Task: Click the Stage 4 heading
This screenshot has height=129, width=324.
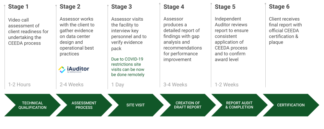Action: (174, 7)
